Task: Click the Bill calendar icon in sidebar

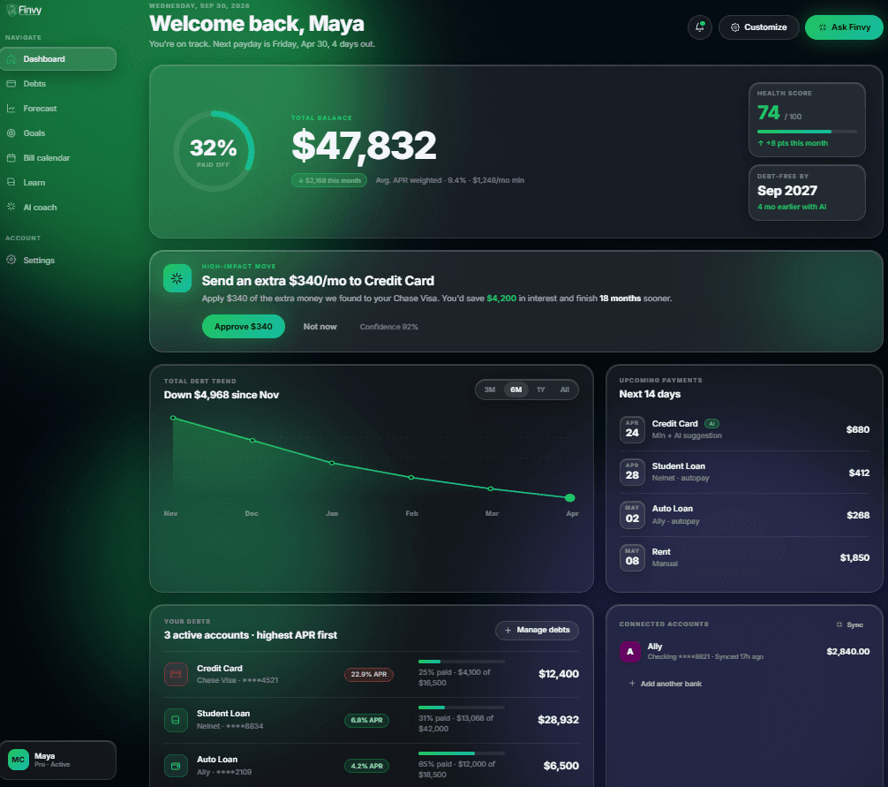Action: point(11,157)
